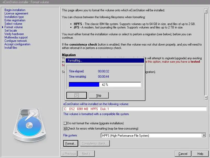Click the current step arrow beside Format volume

(x=3, y=27)
